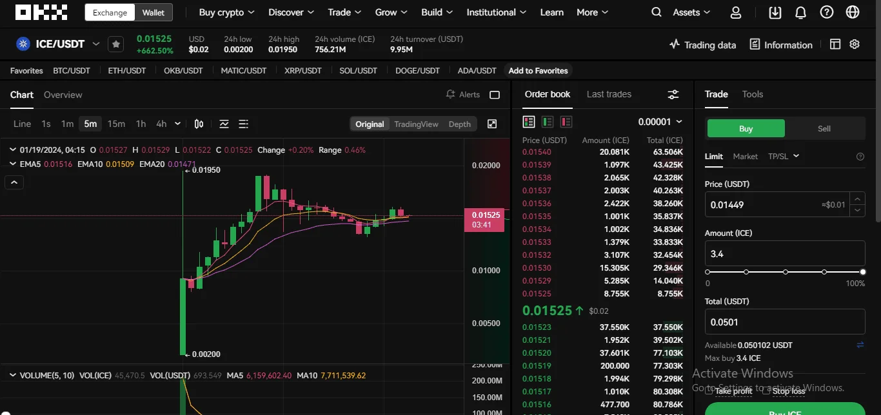Screen dimensions: 881x415
Task: Click the slider's 0% start point
Action: coord(708,272)
